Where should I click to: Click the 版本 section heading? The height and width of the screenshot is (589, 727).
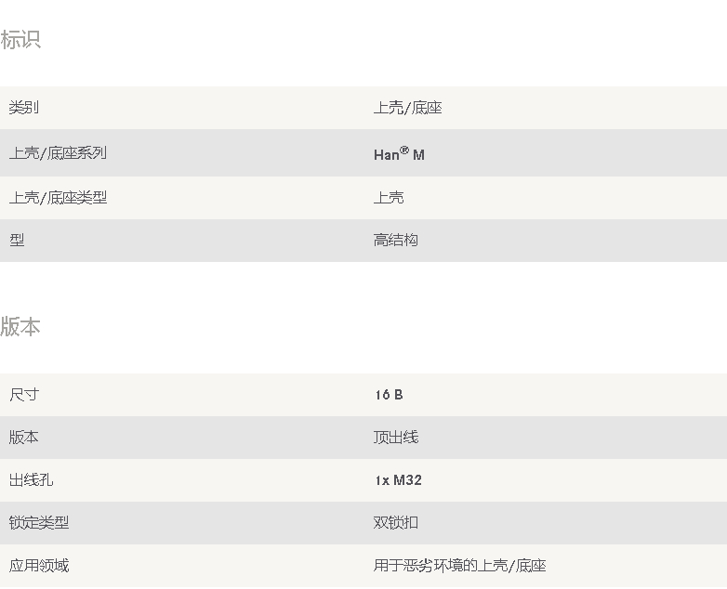[x=20, y=327]
